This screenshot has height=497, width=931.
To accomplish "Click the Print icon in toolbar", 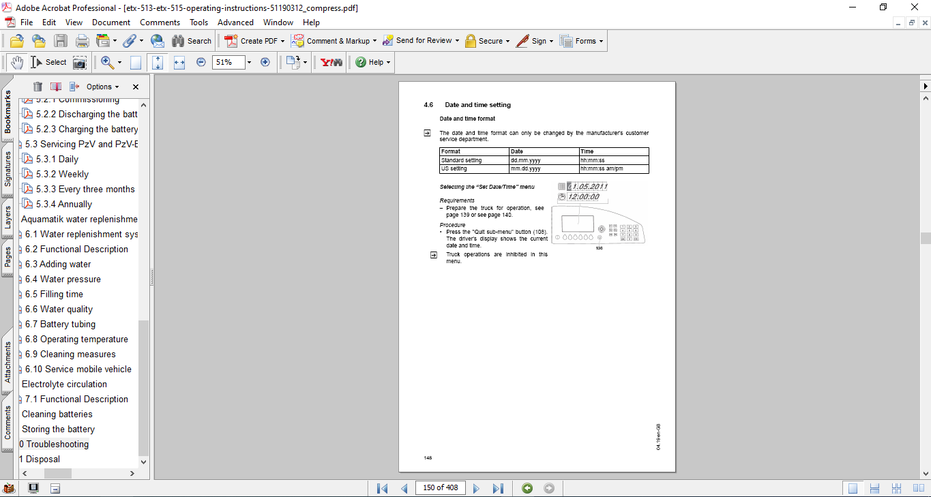I will pyautogui.click(x=83, y=41).
